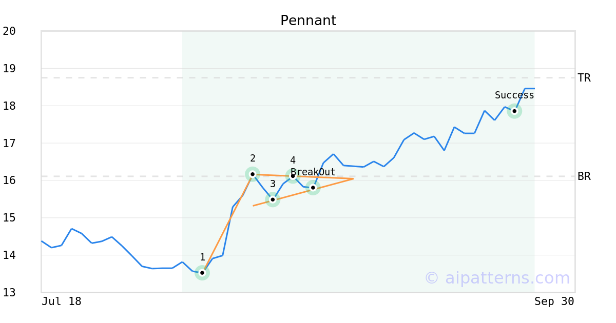
Task: Click the 20 value on y-axis
Action: [x=9, y=31]
